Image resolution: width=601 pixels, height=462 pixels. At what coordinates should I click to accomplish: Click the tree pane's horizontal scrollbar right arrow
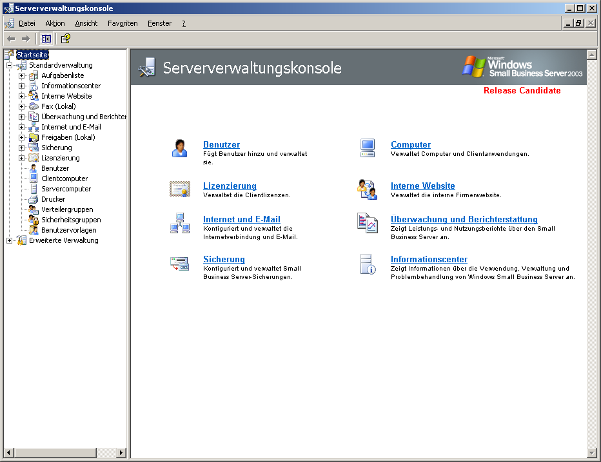[x=121, y=453]
